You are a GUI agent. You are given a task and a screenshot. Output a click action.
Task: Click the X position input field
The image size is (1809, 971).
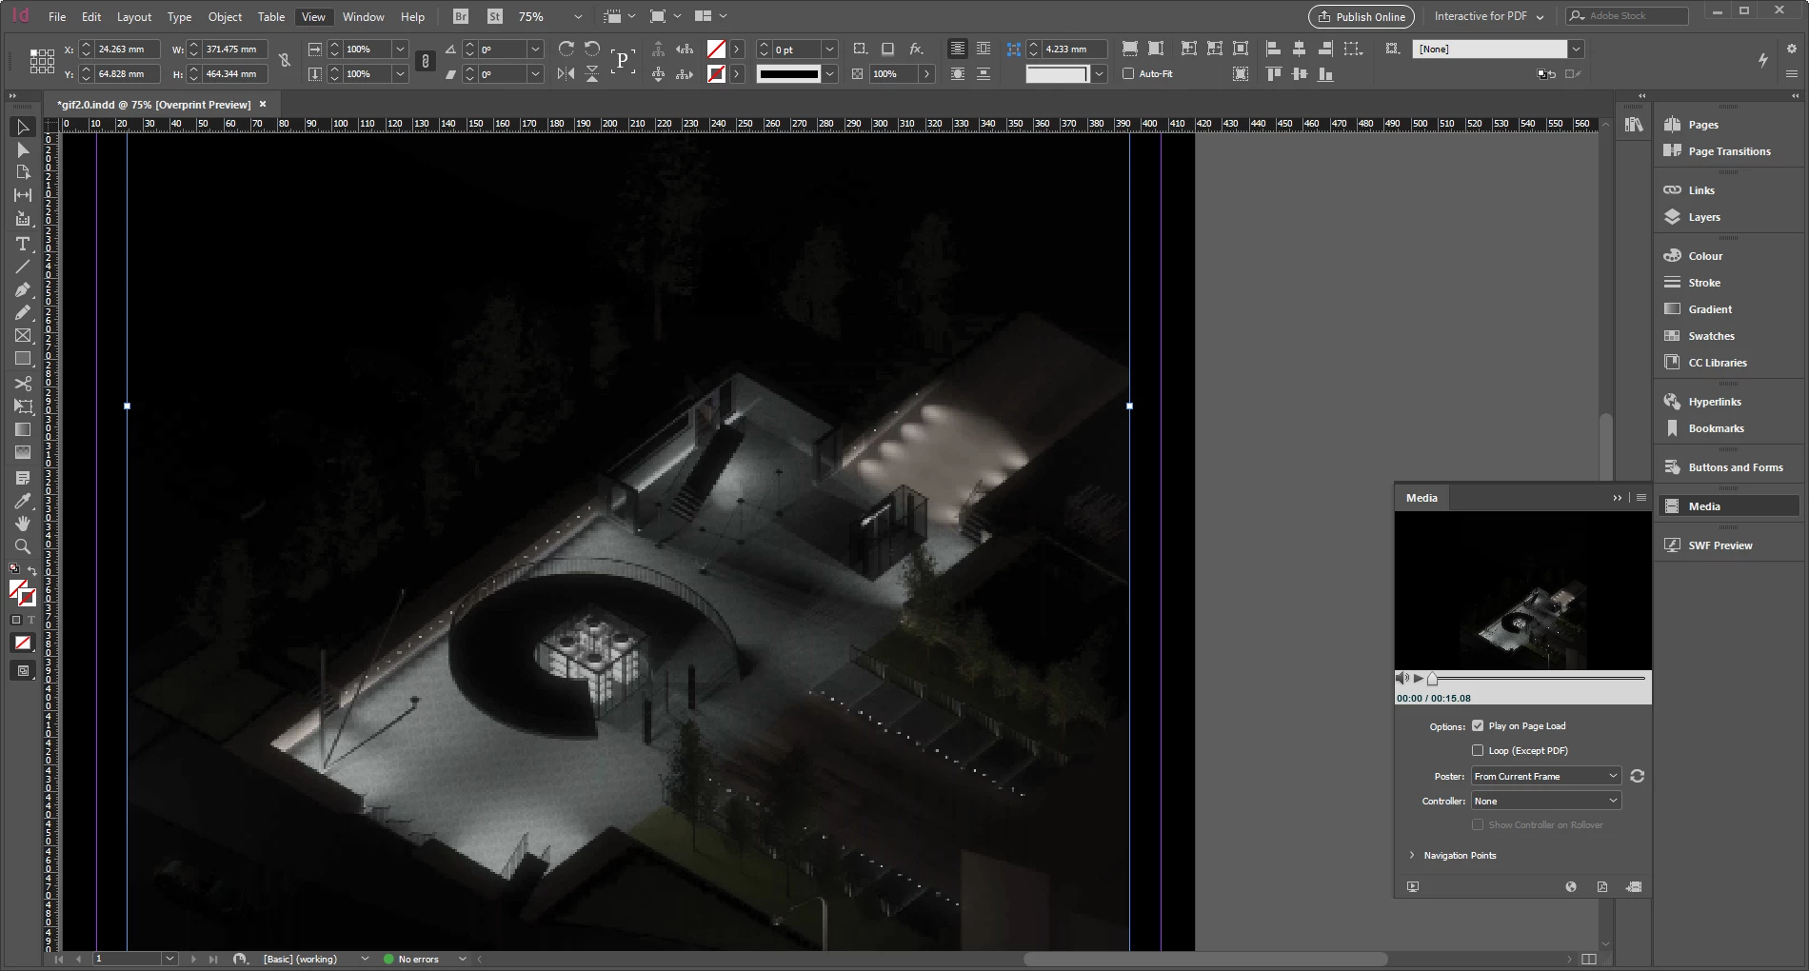point(125,49)
